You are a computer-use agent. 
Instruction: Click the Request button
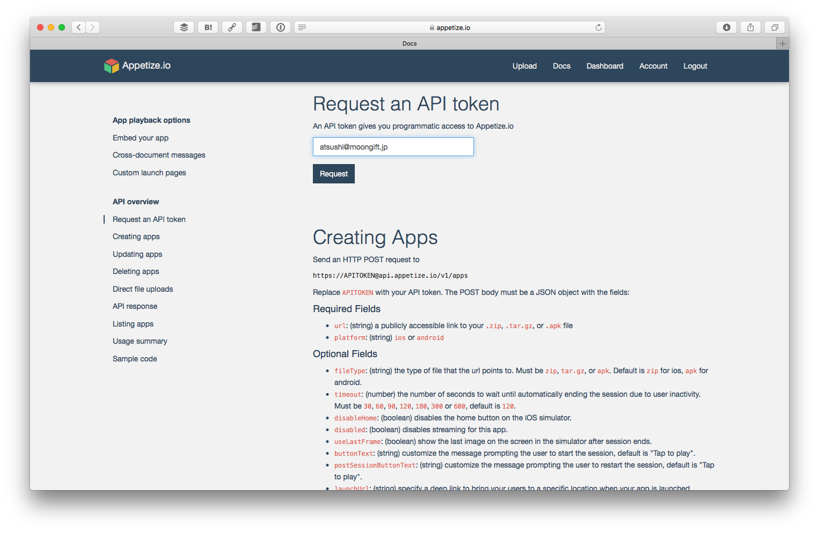(334, 174)
